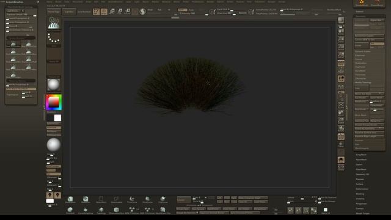The height and width of the screenshot is (220, 391).
Task: Pick a hue in the color picker square
Action: (54, 102)
